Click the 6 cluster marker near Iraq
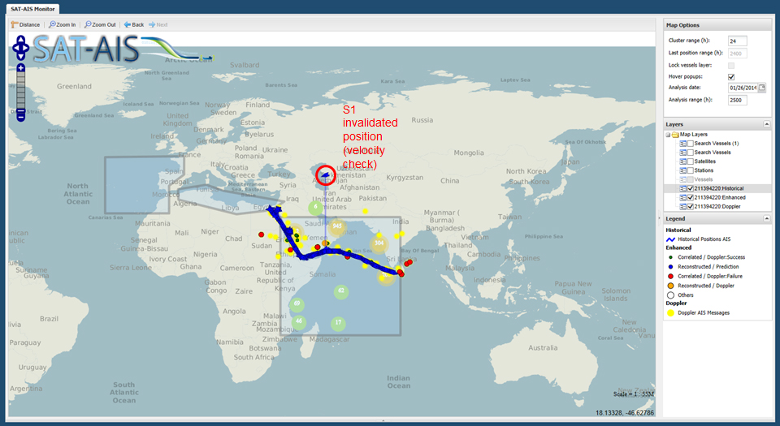The width and height of the screenshot is (780, 426). [x=315, y=207]
